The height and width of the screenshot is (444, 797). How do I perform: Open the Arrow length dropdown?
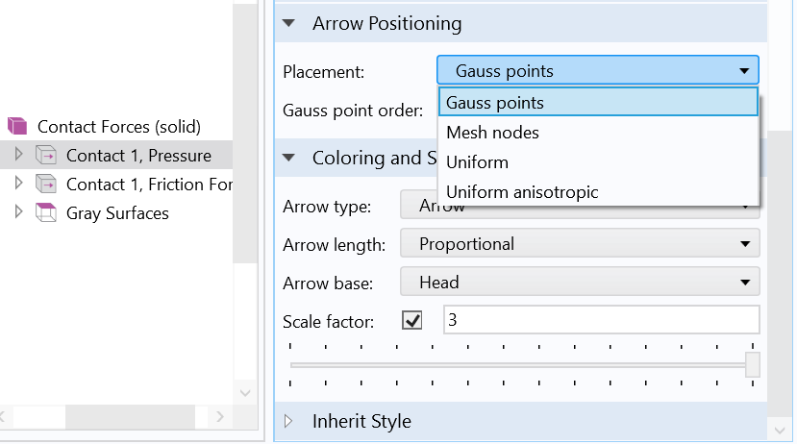point(580,244)
